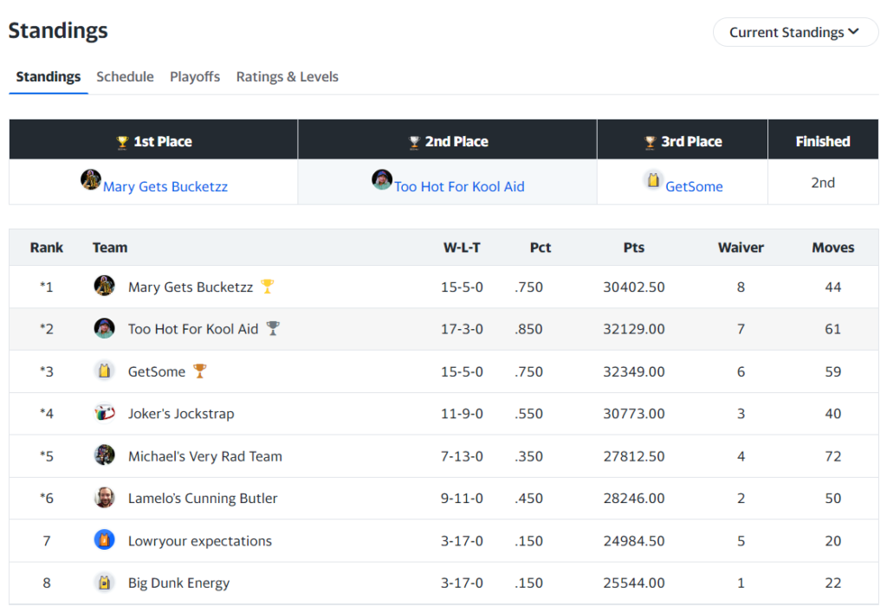Click GetSome jersey icon in table
Viewport: 887px width, 613px height.
[104, 371]
